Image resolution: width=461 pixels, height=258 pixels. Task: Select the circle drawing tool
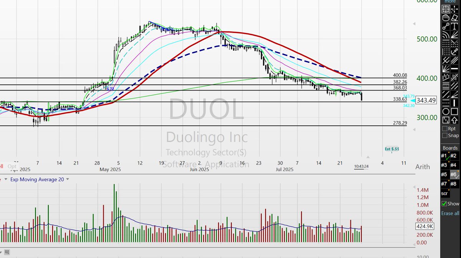446,112
